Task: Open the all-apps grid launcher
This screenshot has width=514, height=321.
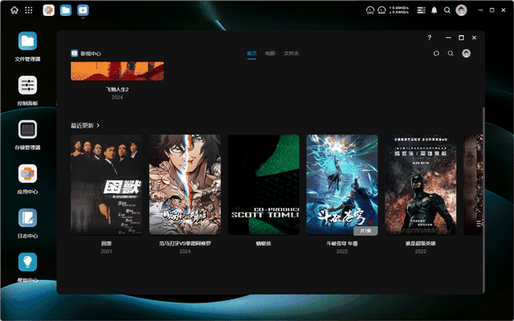Action: (x=29, y=10)
